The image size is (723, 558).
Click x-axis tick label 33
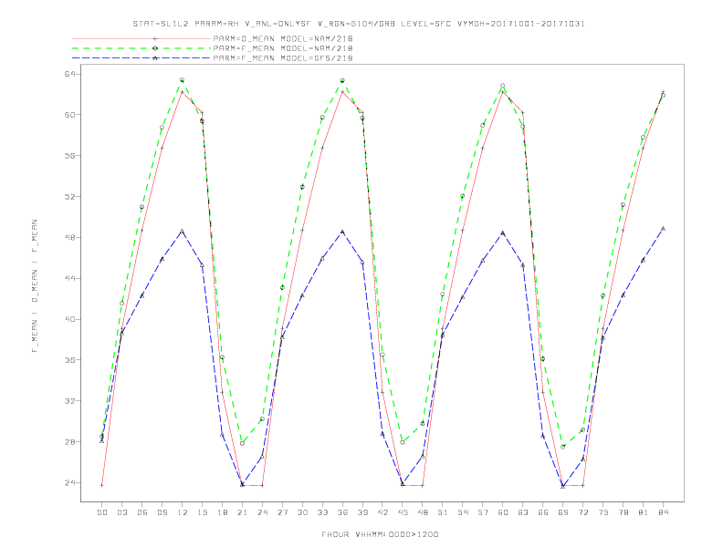coord(322,512)
